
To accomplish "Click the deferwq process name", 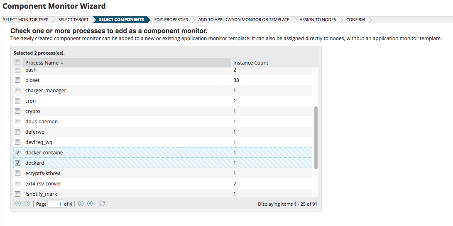I will coord(34,132).
